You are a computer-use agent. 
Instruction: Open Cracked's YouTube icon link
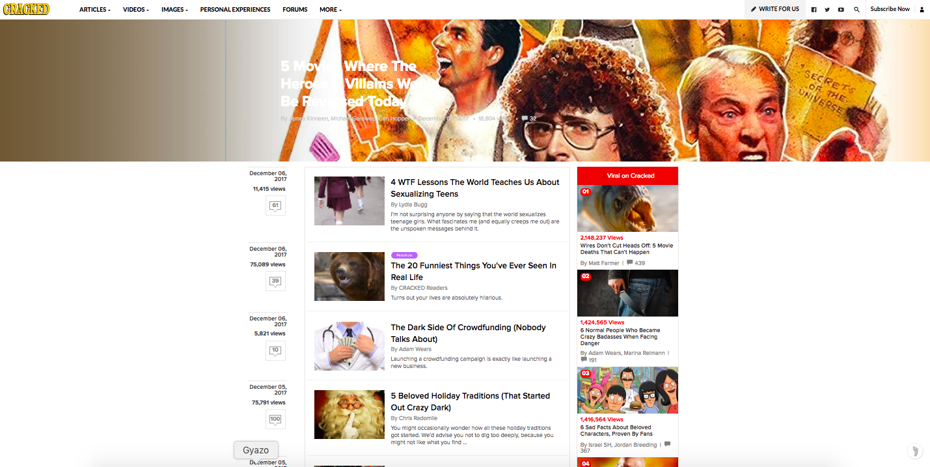(841, 9)
